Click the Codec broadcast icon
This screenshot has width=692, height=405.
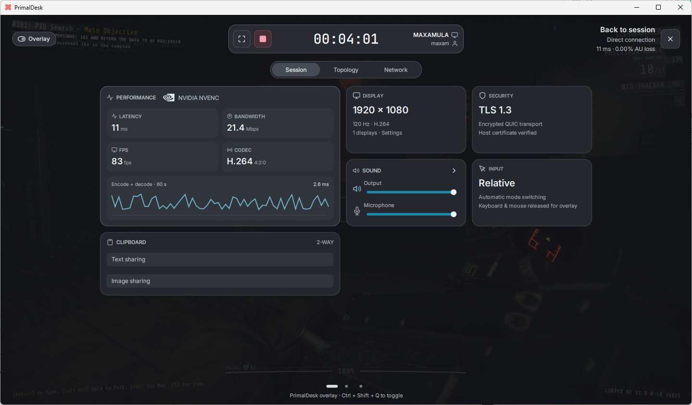(x=230, y=150)
